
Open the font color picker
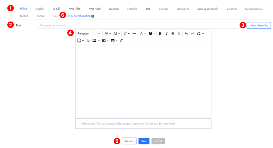click(x=143, y=34)
